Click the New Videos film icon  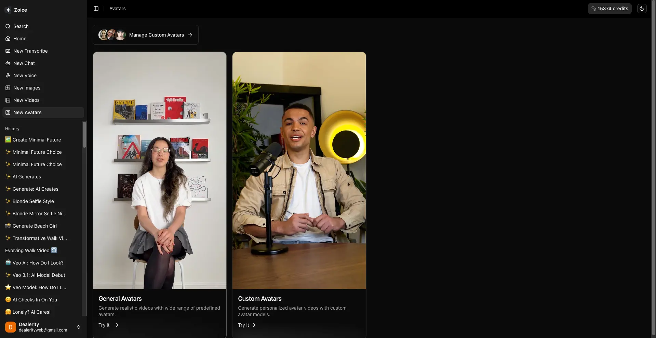pyautogui.click(x=8, y=100)
